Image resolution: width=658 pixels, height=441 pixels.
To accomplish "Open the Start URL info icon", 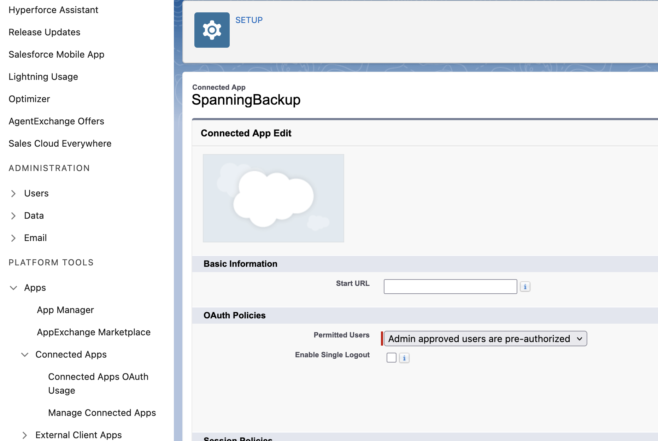I will click(x=525, y=287).
